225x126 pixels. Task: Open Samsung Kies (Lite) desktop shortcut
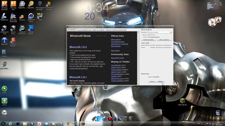pos(4,6)
